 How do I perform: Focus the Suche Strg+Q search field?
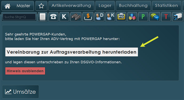(19, 17)
